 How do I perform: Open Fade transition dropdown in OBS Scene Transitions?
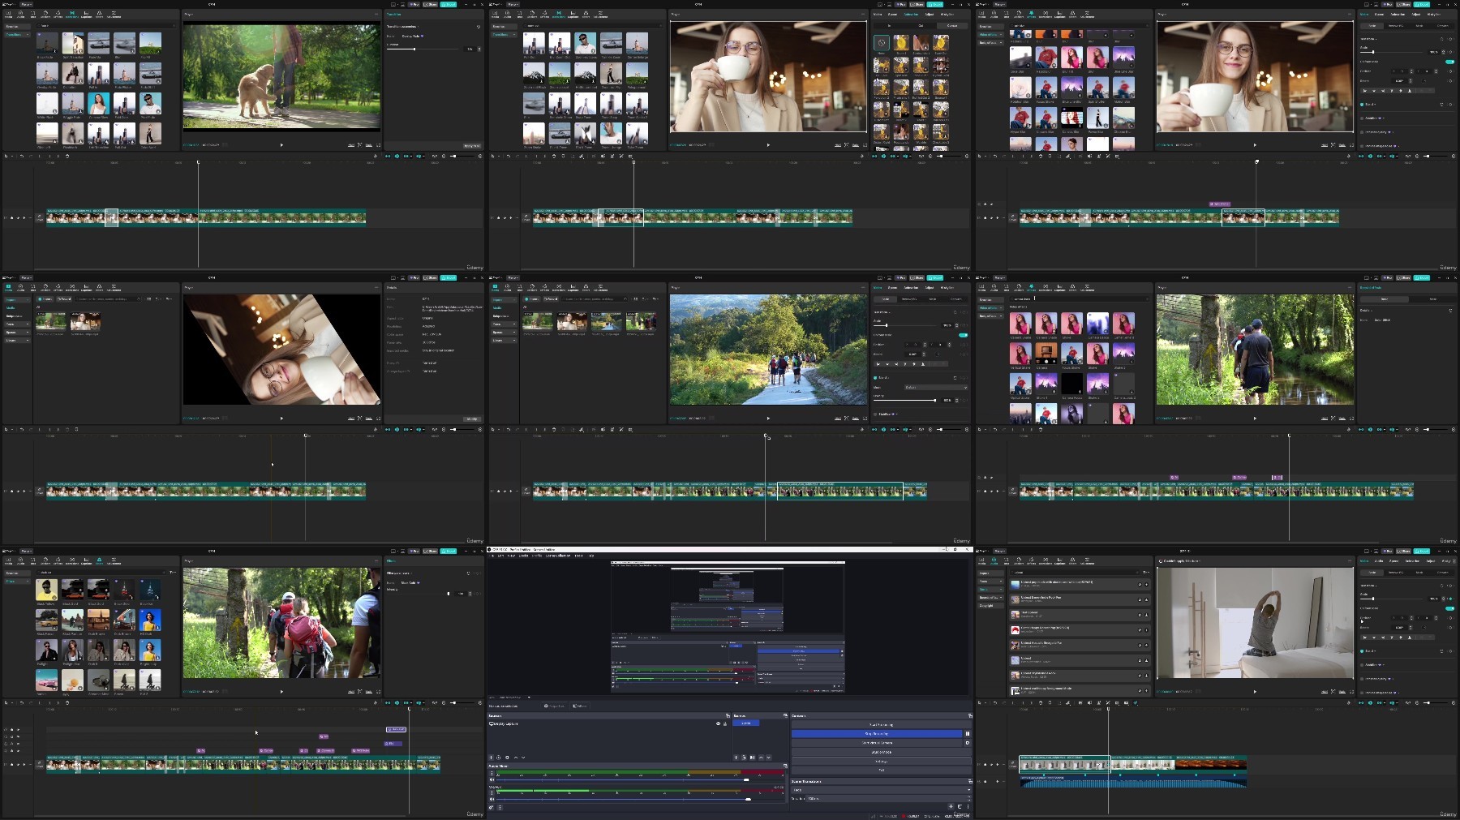coord(882,790)
